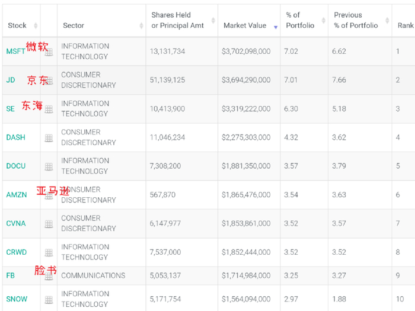Open the table grid icon beside MSFT
The height and width of the screenshot is (311, 415).
pyautogui.click(x=49, y=52)
